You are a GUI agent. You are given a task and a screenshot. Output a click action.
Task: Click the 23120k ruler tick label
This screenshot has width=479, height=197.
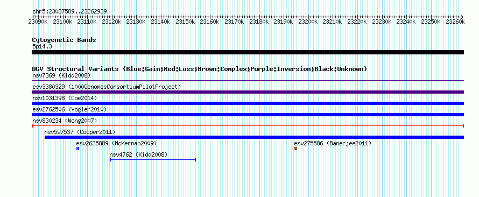(111, 22)
